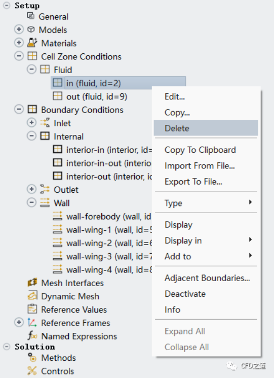This screenshot has height=378, width=274.
Task: Select Edit... in the context menu
Action: coord(175,97)
